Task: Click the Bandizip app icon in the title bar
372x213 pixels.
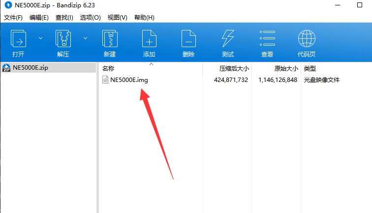Action: 8,5
